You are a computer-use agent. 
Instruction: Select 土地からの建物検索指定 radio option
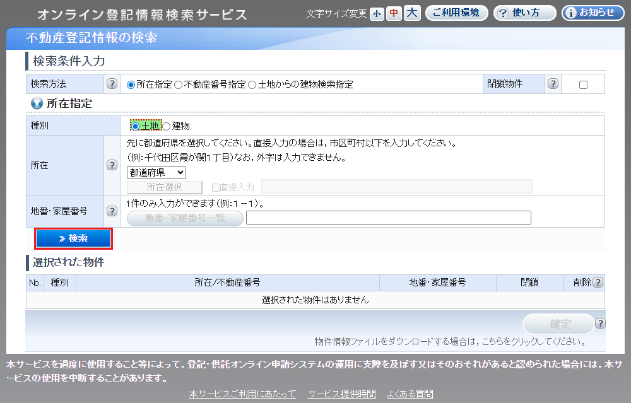point(252,85)
